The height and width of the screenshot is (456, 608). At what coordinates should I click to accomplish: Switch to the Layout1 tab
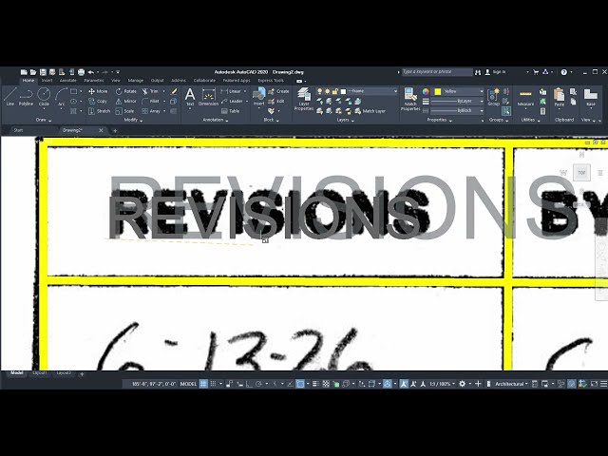(40, 373)
